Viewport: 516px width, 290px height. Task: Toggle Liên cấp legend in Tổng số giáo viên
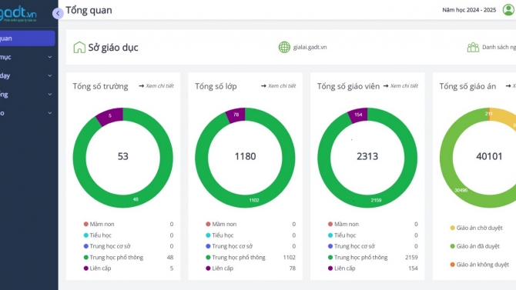pyautogui.click(x=342, y=268)
